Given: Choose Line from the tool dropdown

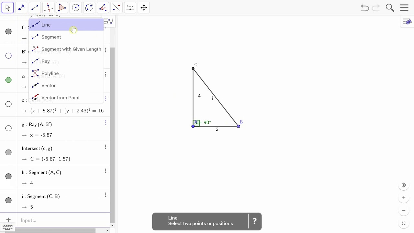Looking at the screenshot, I should click(x=66, y=25).
